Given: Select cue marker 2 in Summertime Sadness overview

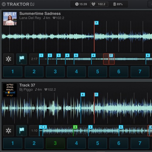Looking at the screenshot, I should (50, 55).
